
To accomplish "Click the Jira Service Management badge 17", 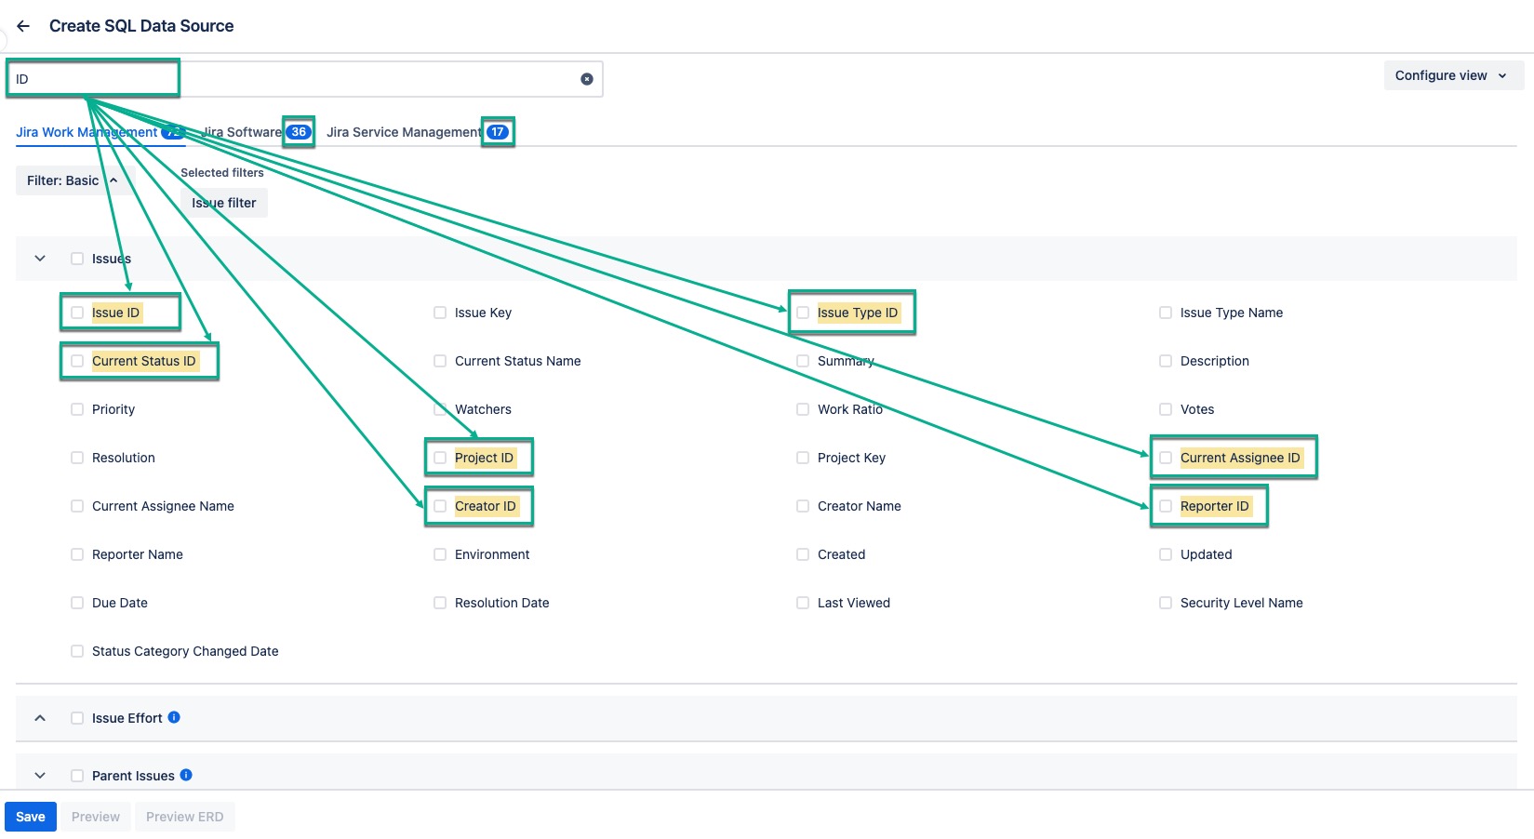I will coord(498,132).
